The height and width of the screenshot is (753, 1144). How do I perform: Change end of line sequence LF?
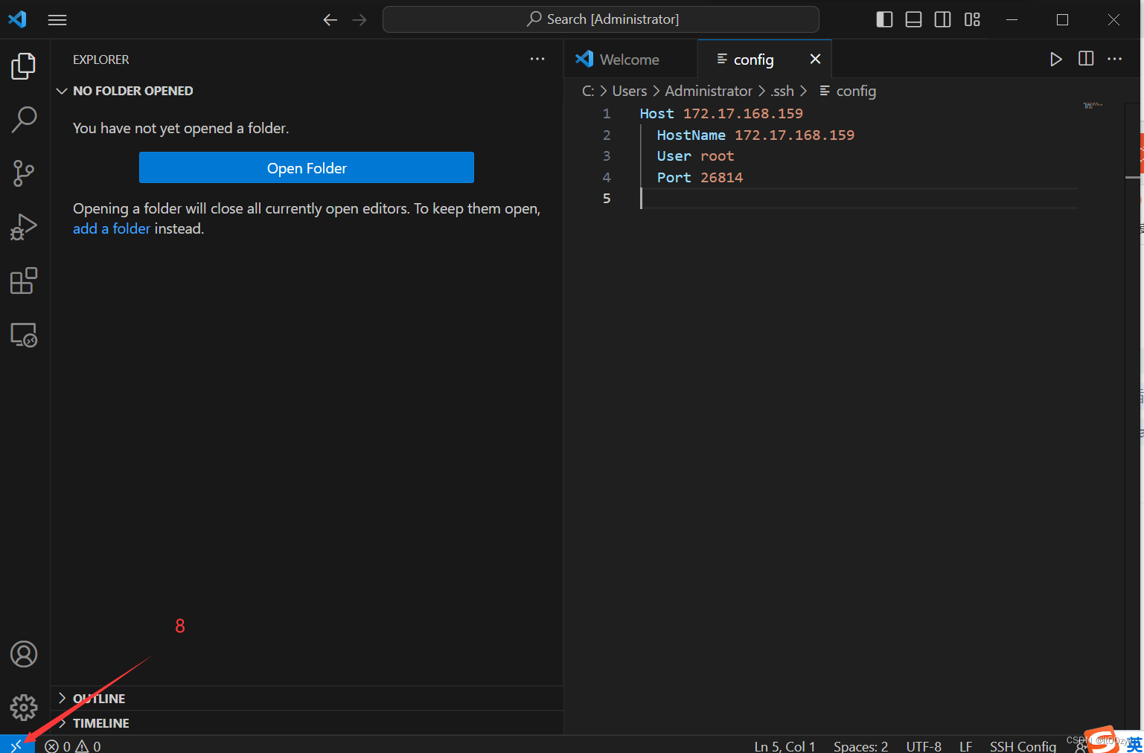(965, 746)
